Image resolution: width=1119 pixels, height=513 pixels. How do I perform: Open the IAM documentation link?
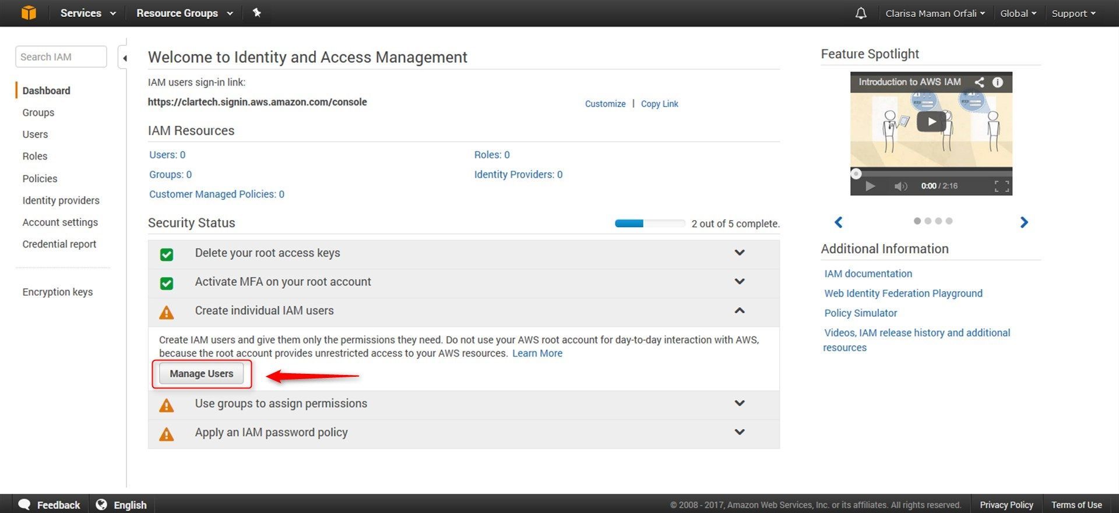click(x=868, y=273)
